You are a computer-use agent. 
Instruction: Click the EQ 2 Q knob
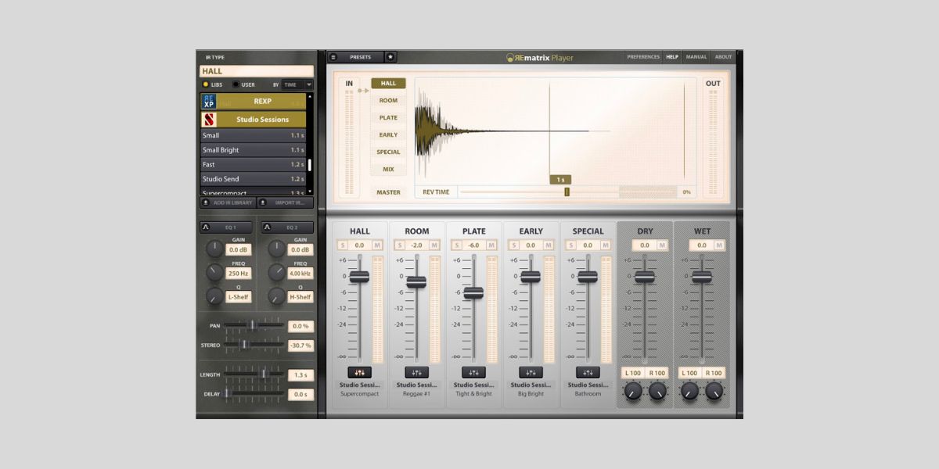[276, 296]
